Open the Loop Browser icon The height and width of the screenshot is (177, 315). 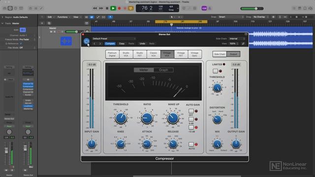tap(305, 8)
